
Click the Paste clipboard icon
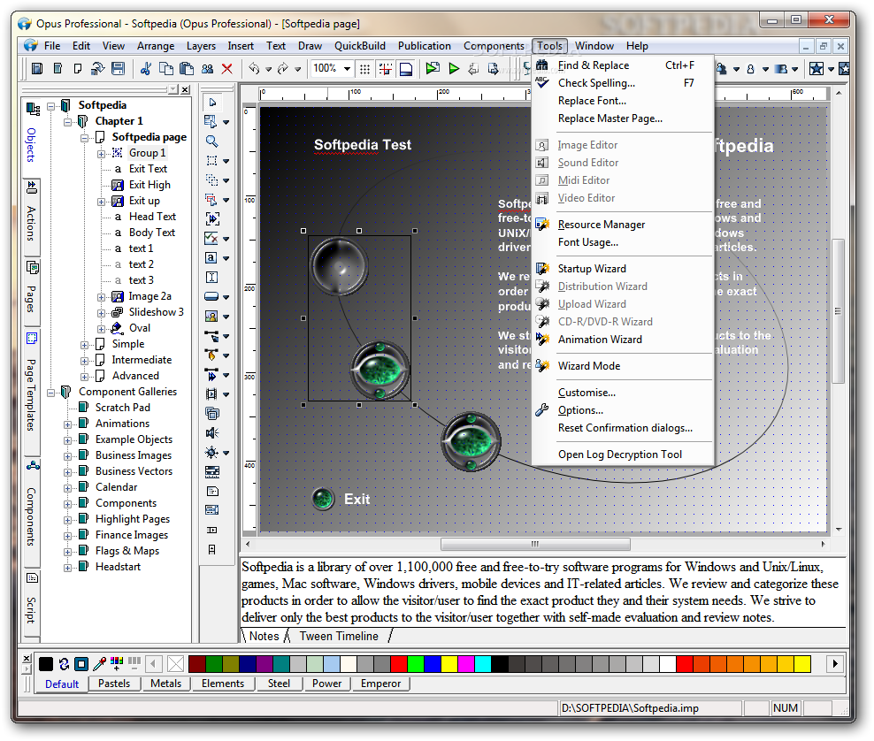pyautogui.click(x=187, y=68)
